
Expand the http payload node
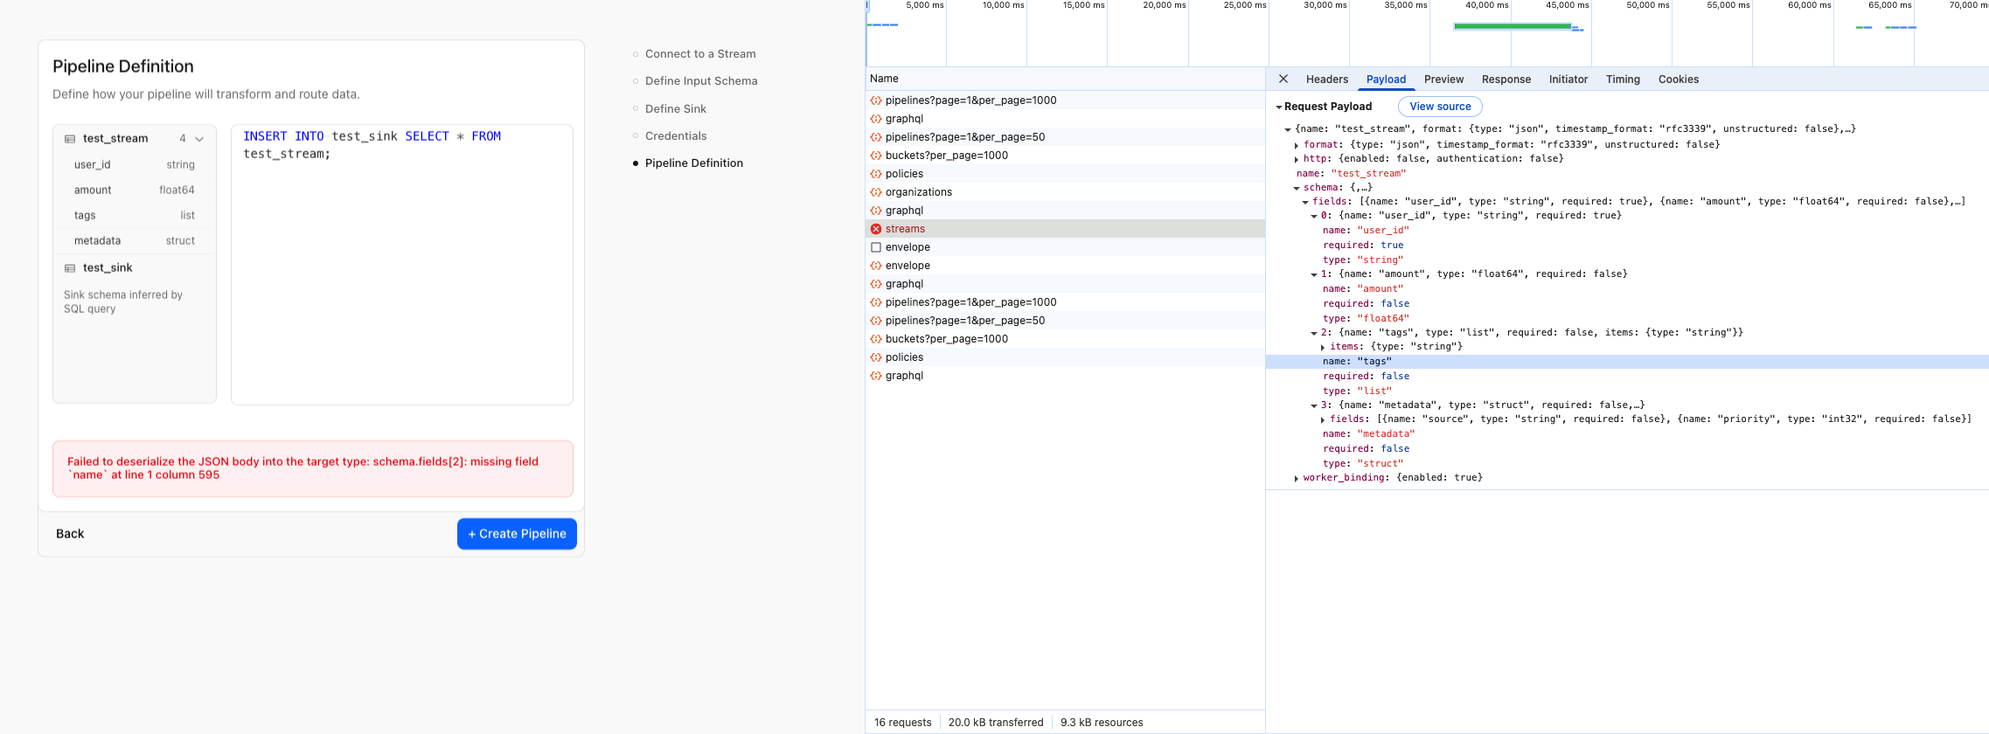(x=1296, y=159)
